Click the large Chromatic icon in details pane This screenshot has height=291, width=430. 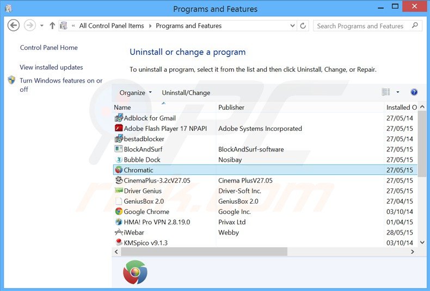[x=135, y=272]
